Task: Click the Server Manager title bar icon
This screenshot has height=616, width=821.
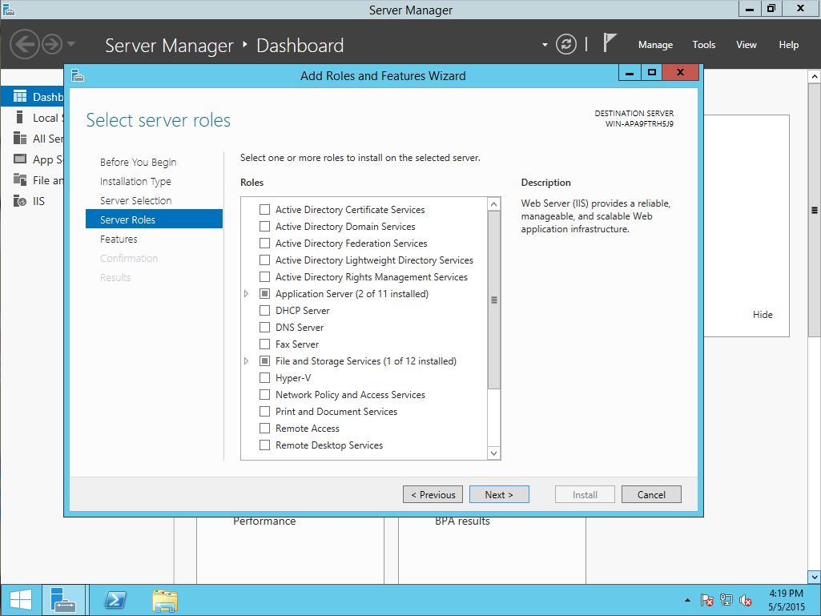Action: (8, 10)
